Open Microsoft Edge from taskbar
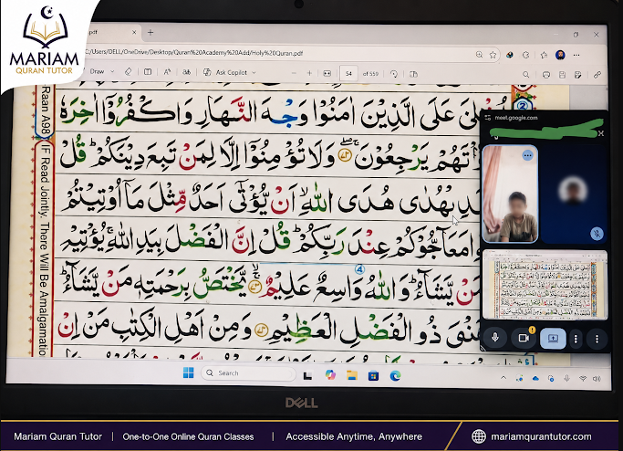 tap(395, 375)
